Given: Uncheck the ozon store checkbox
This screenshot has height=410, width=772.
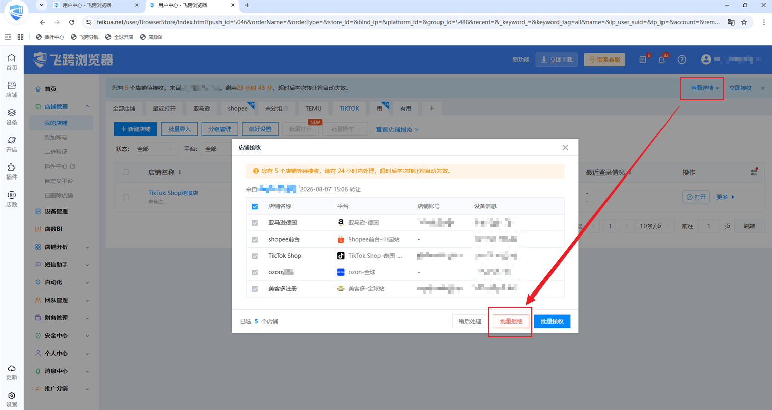Looking at the screenshot, I should (255, 272).
